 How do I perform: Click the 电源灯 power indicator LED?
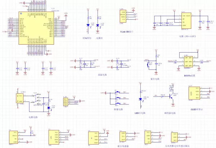click(101, 26)
